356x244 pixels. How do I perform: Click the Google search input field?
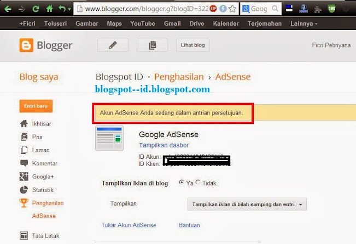[x=261, y=9]
